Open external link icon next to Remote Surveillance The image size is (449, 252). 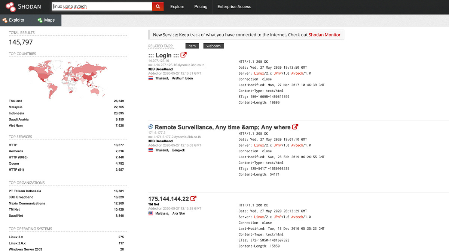[x=295, y=127]
